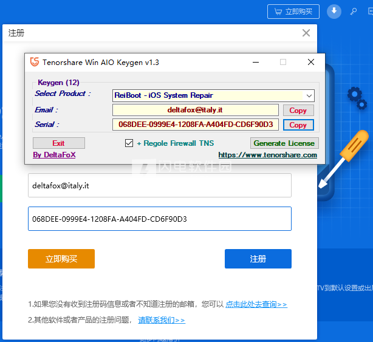Open the By DeltaFoX link
Image resolution: width=373 pixels, height=342 pixels.
(54, 155)
